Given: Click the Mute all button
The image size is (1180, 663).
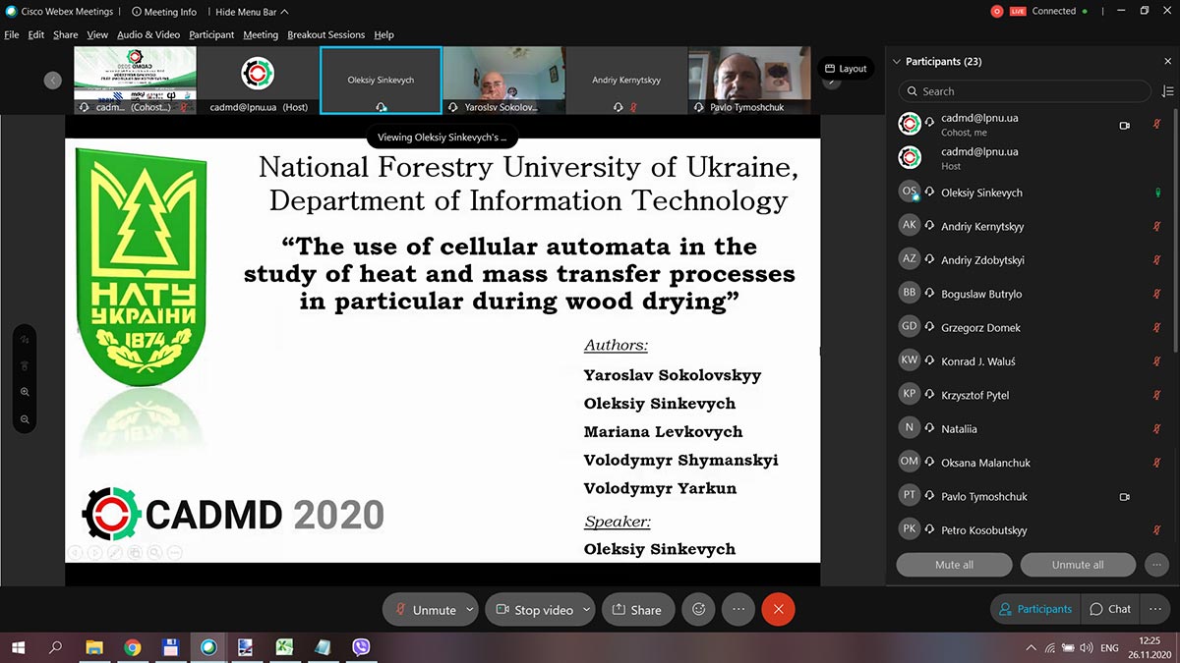Looking at the screenshot, I should click(x=953, y=564).
